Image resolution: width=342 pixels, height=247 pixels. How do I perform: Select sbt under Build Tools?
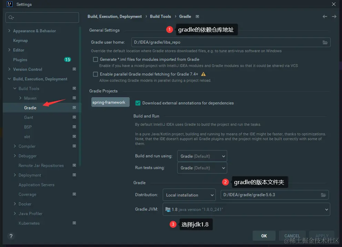point(27,136)
